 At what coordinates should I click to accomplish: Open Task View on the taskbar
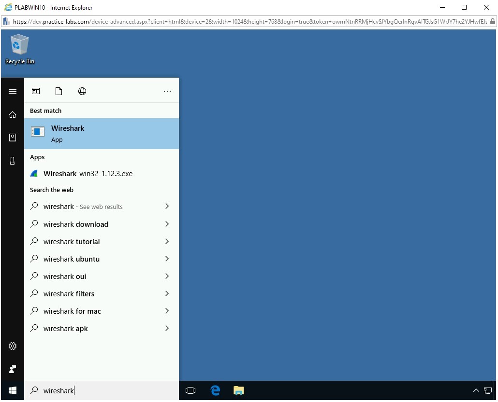pos(190,390)
